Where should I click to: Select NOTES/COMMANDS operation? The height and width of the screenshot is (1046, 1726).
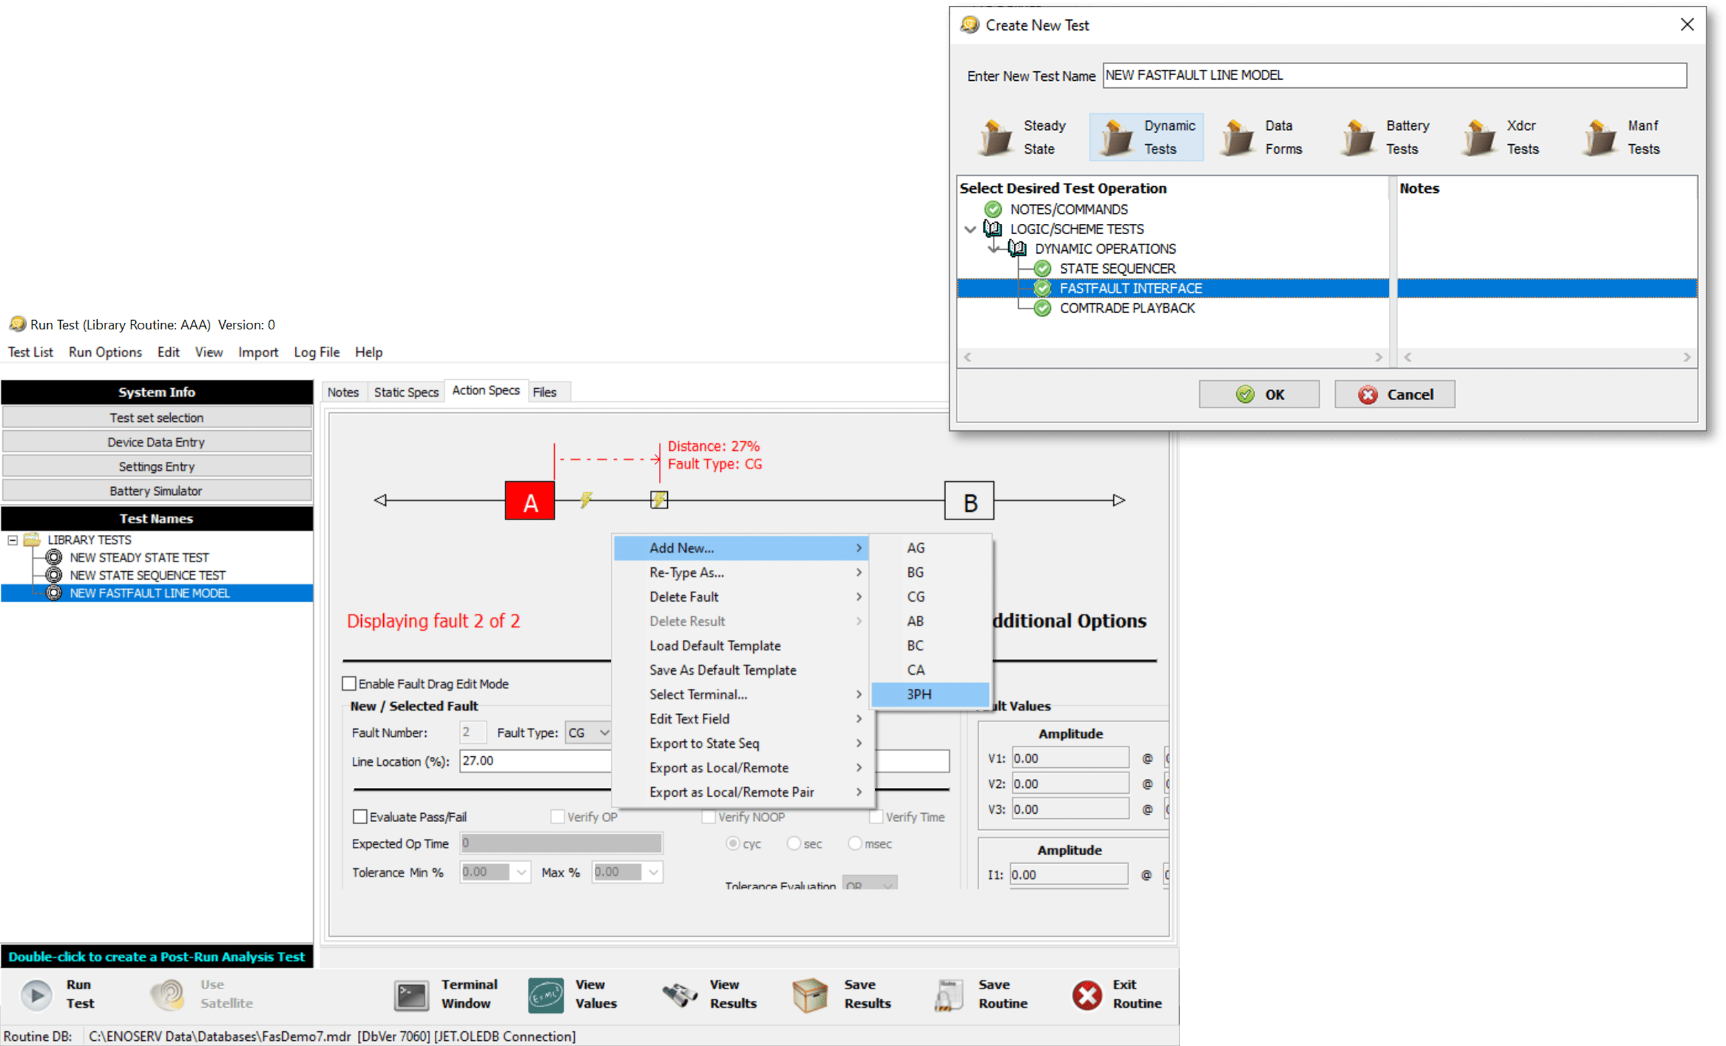1068,210
